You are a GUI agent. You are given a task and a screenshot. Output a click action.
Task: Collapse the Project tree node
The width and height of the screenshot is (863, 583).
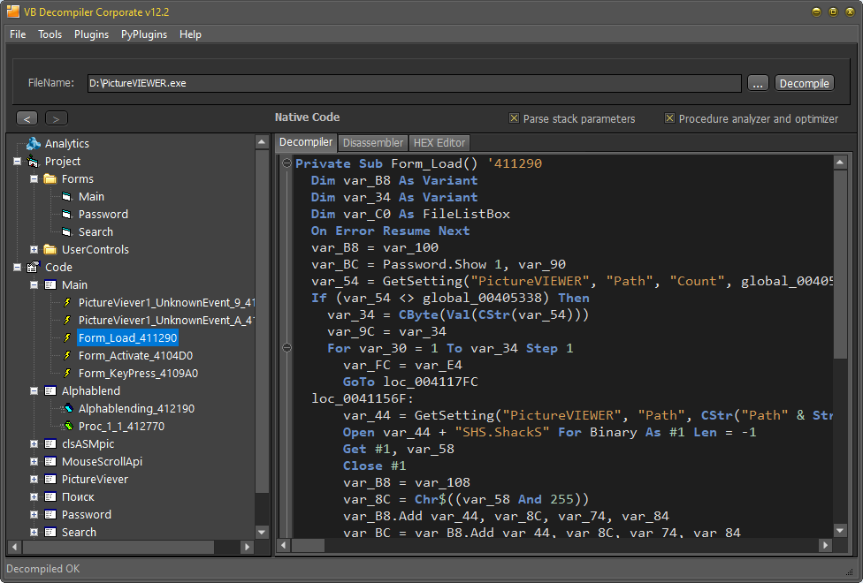(17, 161)
